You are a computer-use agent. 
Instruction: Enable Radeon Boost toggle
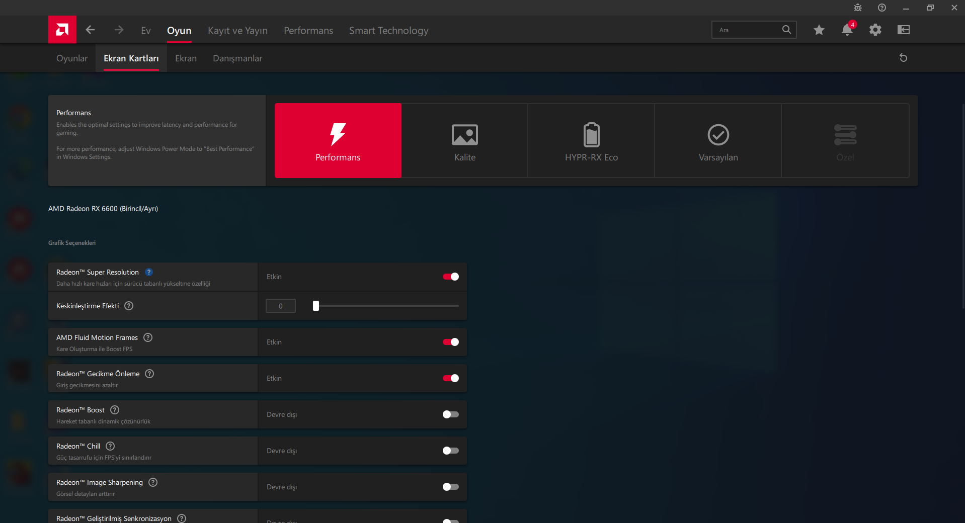pos(451,414)
